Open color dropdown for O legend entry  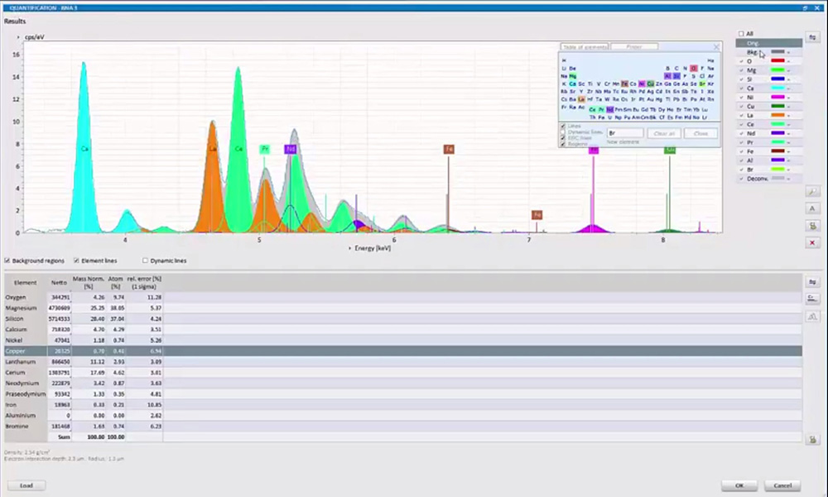(789, 61)
